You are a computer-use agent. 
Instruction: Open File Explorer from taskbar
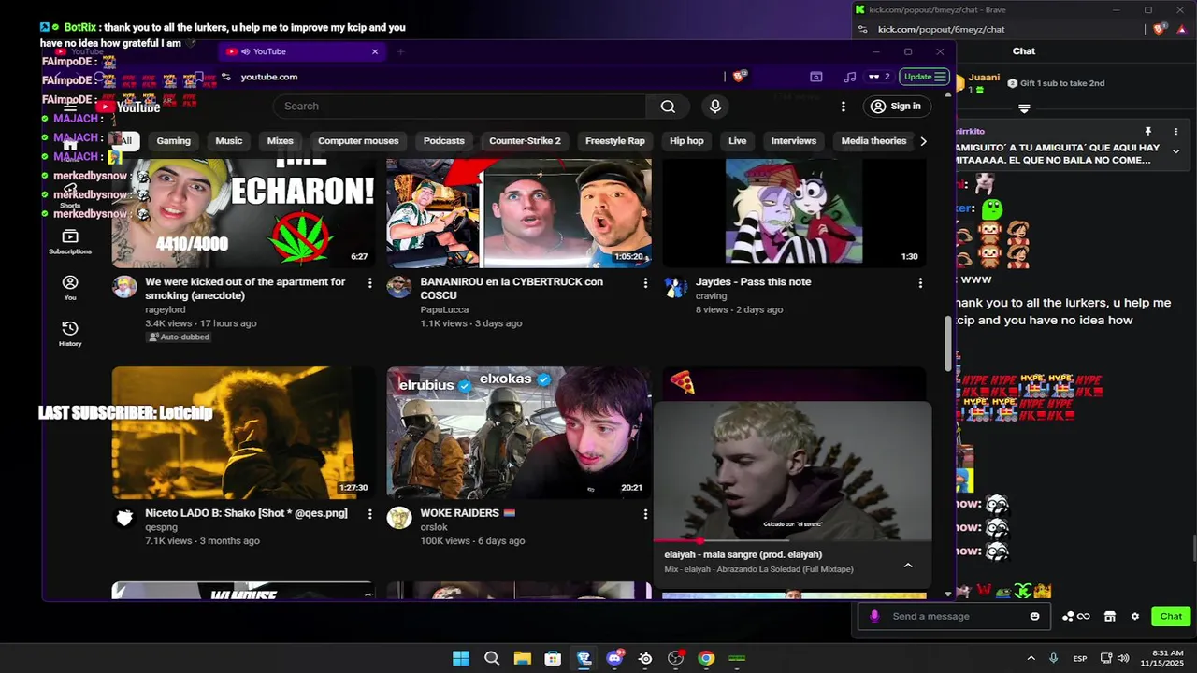tap(522, 658)
